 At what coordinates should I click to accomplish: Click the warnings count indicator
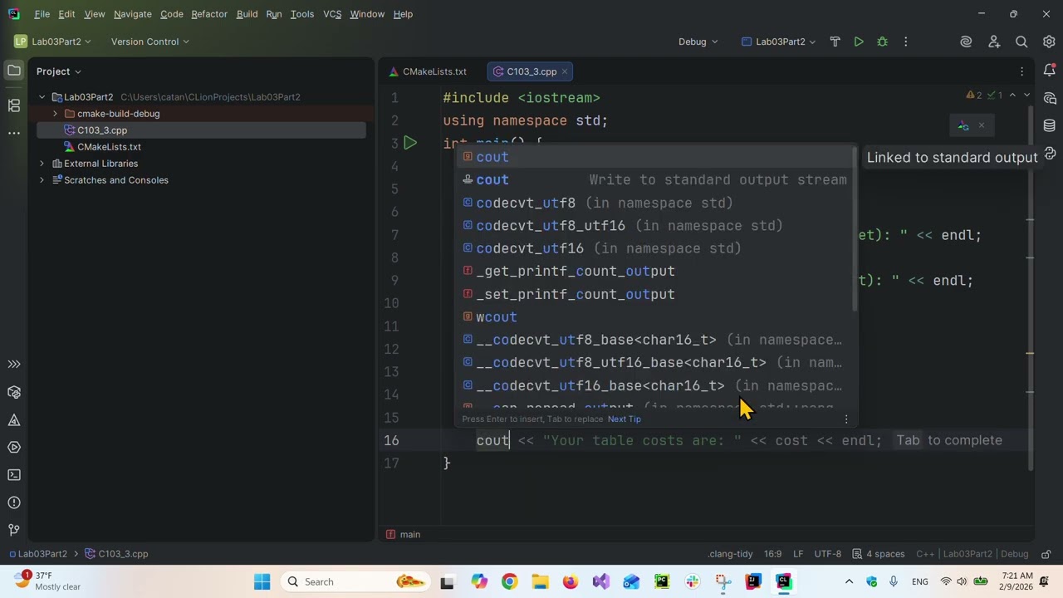tap(974, 96)
